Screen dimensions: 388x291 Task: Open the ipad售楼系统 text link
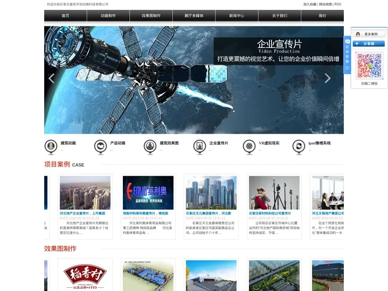tap(319, 143)
